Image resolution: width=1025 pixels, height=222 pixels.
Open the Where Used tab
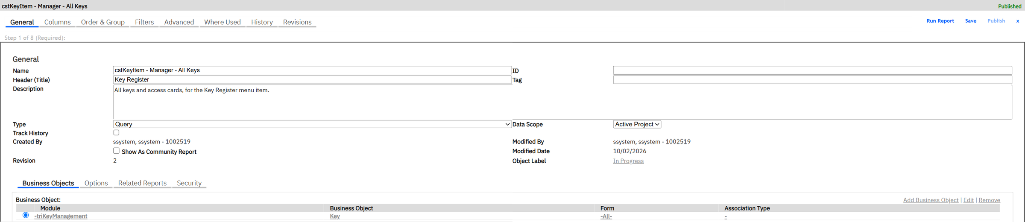tap(223, 22)
